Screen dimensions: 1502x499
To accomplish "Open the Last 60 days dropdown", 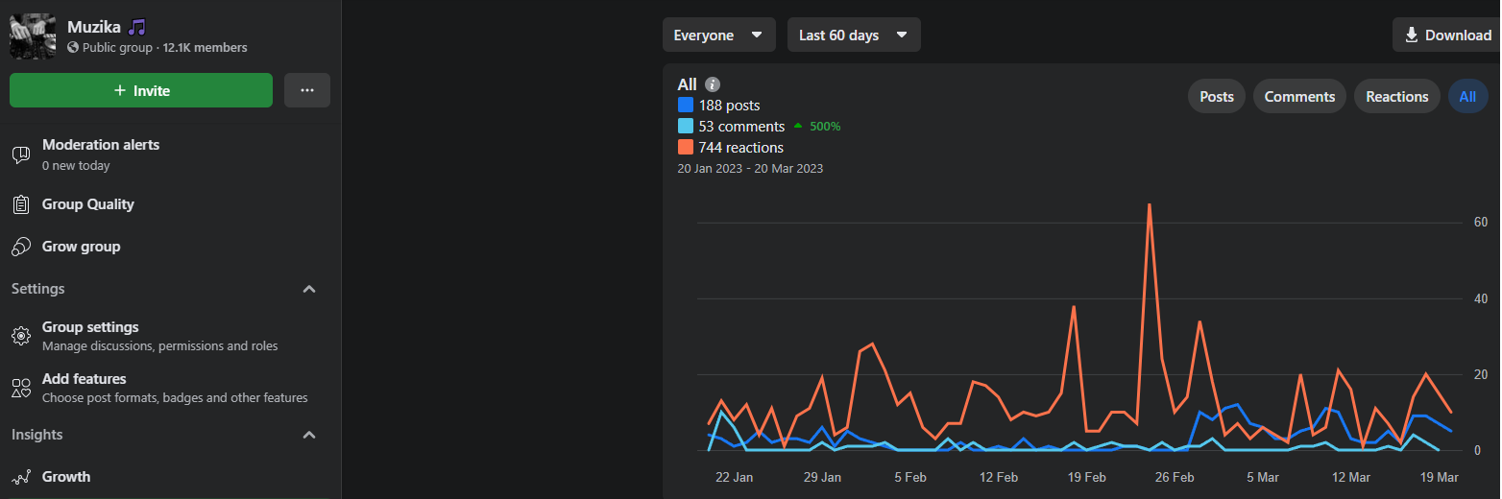I will point(853,36).
